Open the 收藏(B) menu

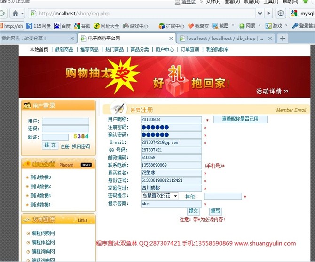[252, 1]
